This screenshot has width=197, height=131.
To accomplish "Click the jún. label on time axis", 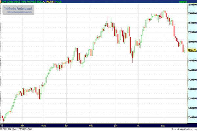I will [115, 125].
